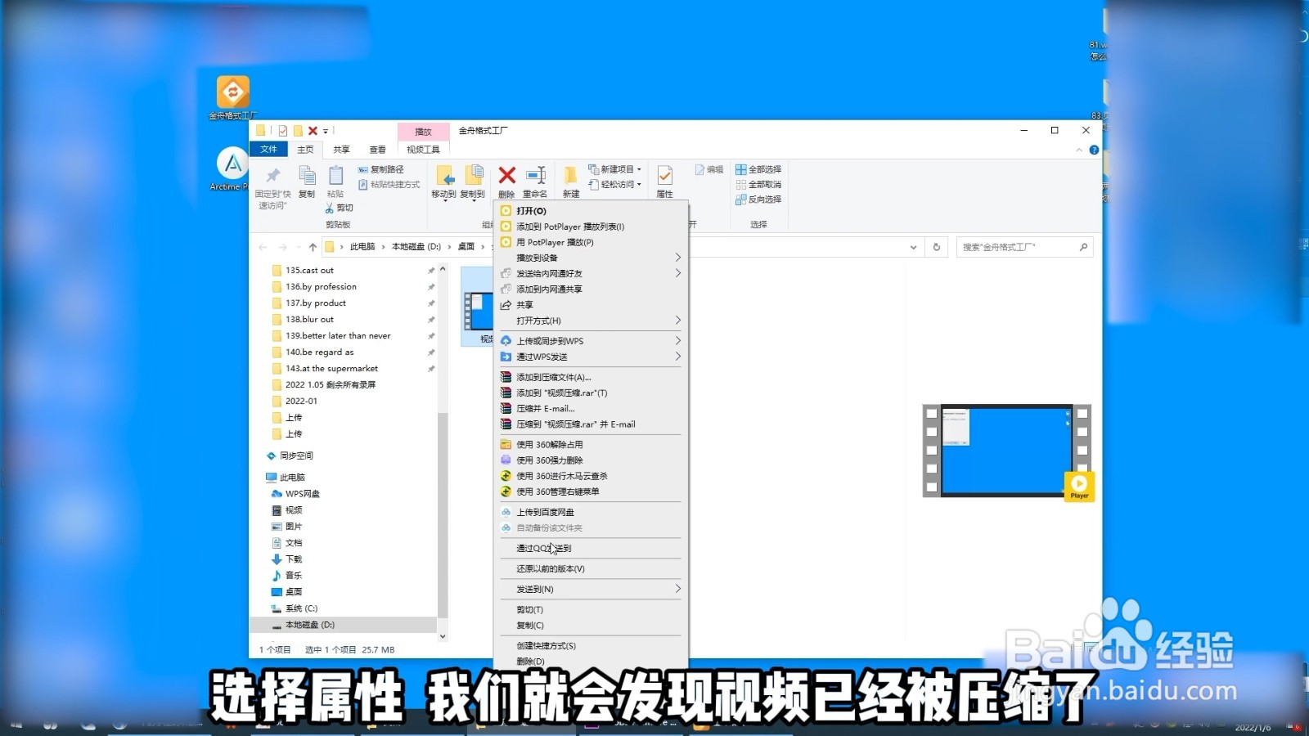The width and height of the screenshot is (1309, 736).
Task: Select 下载 in navigation pane
Action: click(x=294, y=559)
